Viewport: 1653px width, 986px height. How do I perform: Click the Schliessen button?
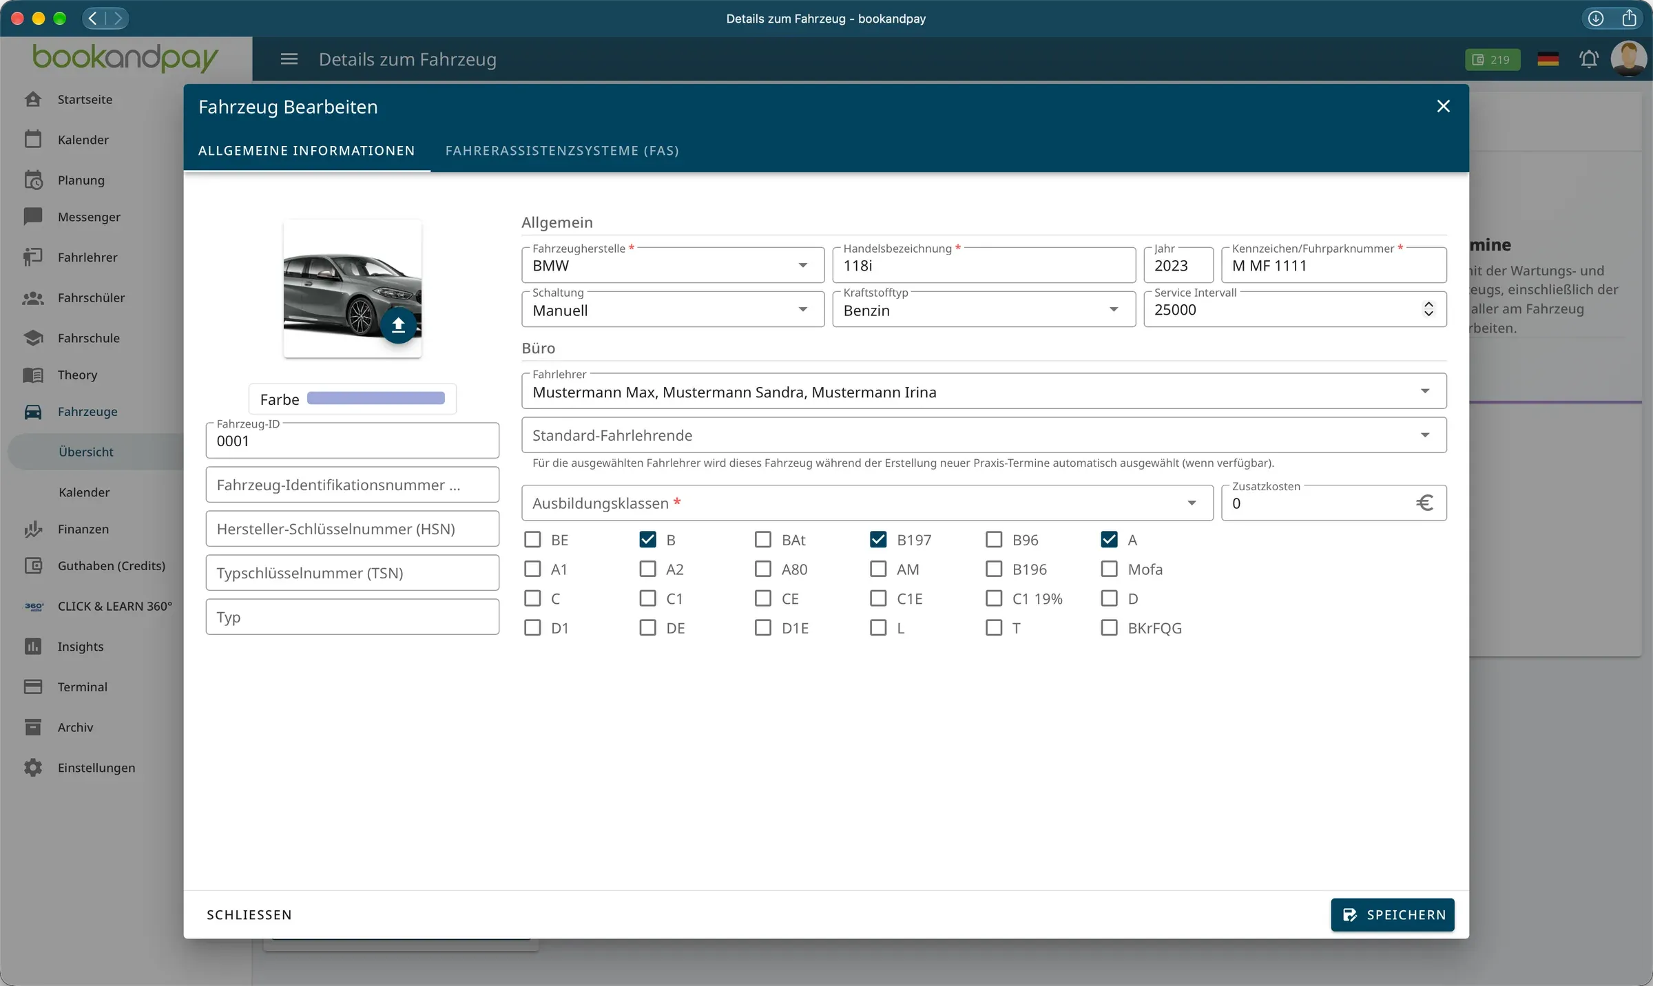[249, 915]
